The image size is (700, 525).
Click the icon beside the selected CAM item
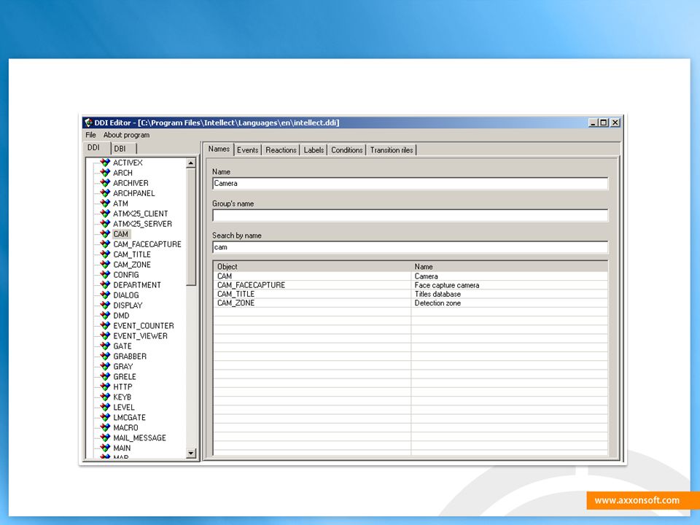click(105, 234)
